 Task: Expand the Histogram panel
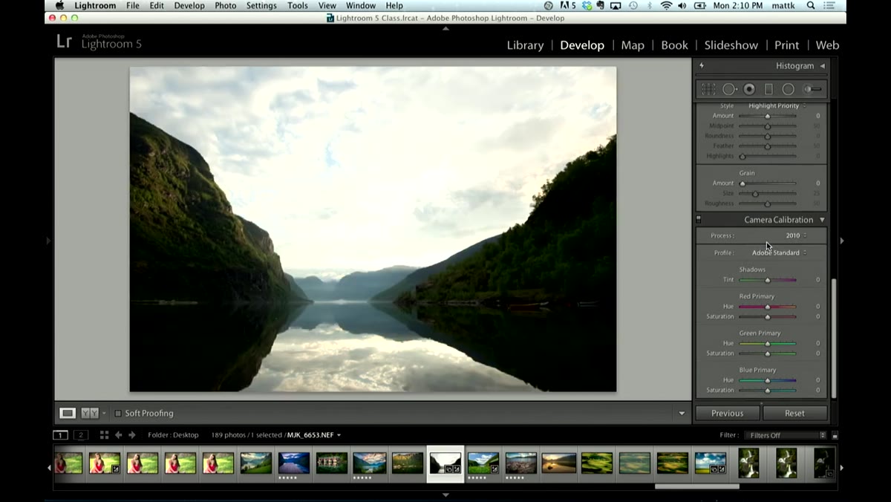click(822, 66)
